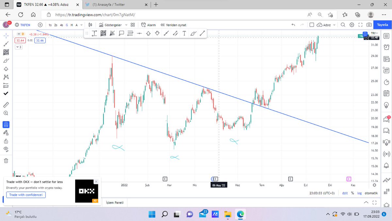Screen dimensions: 392x221
Task: Toggle the dzlt adjustment option
Action: pyautogui.click(x=345, y=193)
